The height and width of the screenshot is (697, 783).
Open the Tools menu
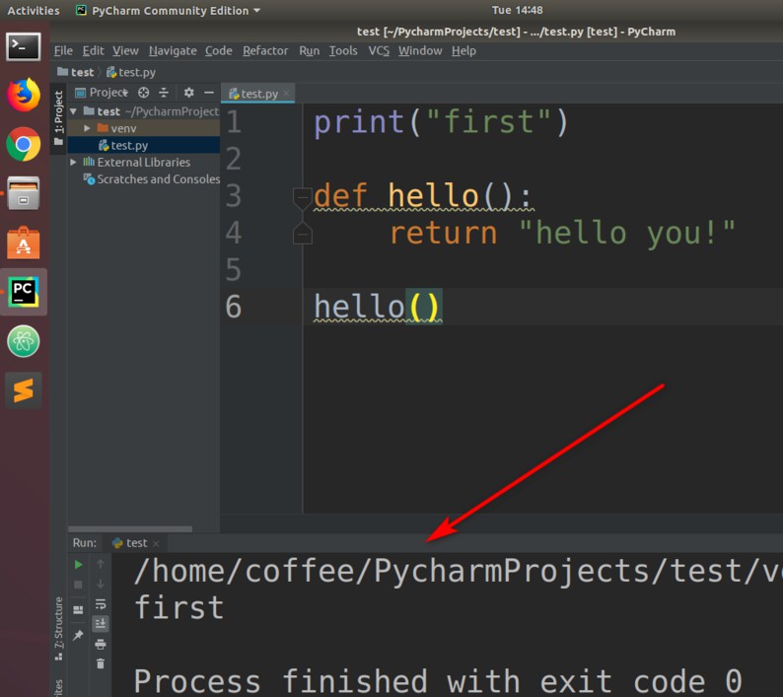click(343, 51)
